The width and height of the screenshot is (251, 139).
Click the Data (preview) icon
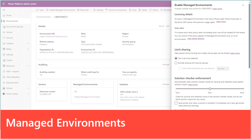4,83
